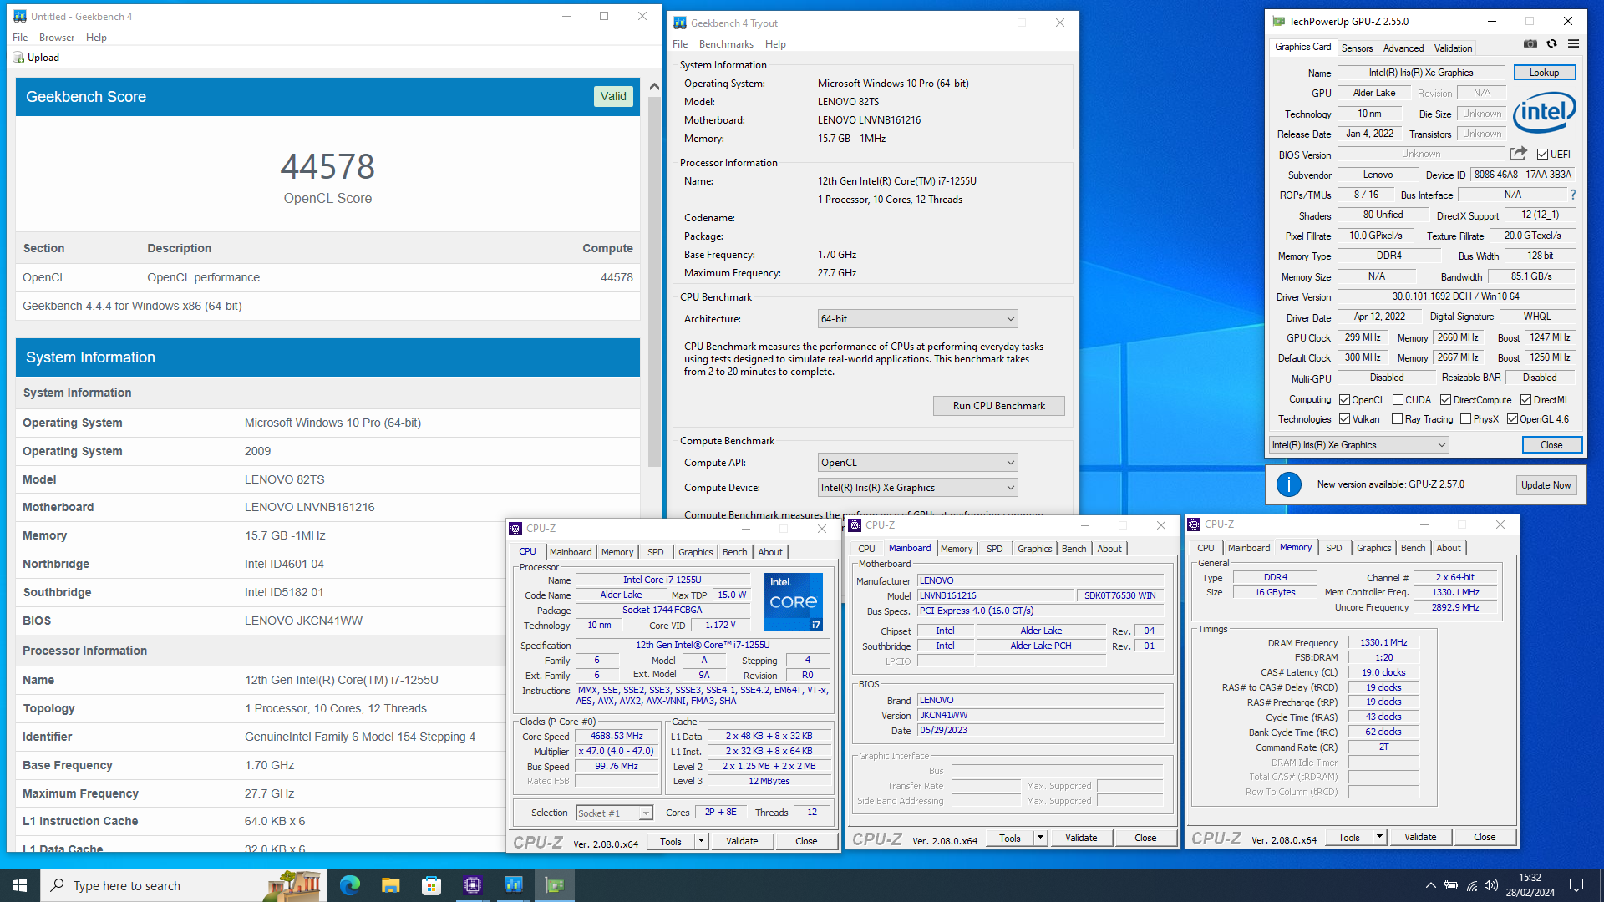The image size is (1604, 902).
Task: Click the Type here to search box
Action: (x=184, y=885)
